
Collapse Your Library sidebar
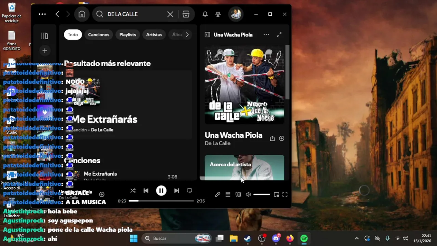(x=45, y=36)
